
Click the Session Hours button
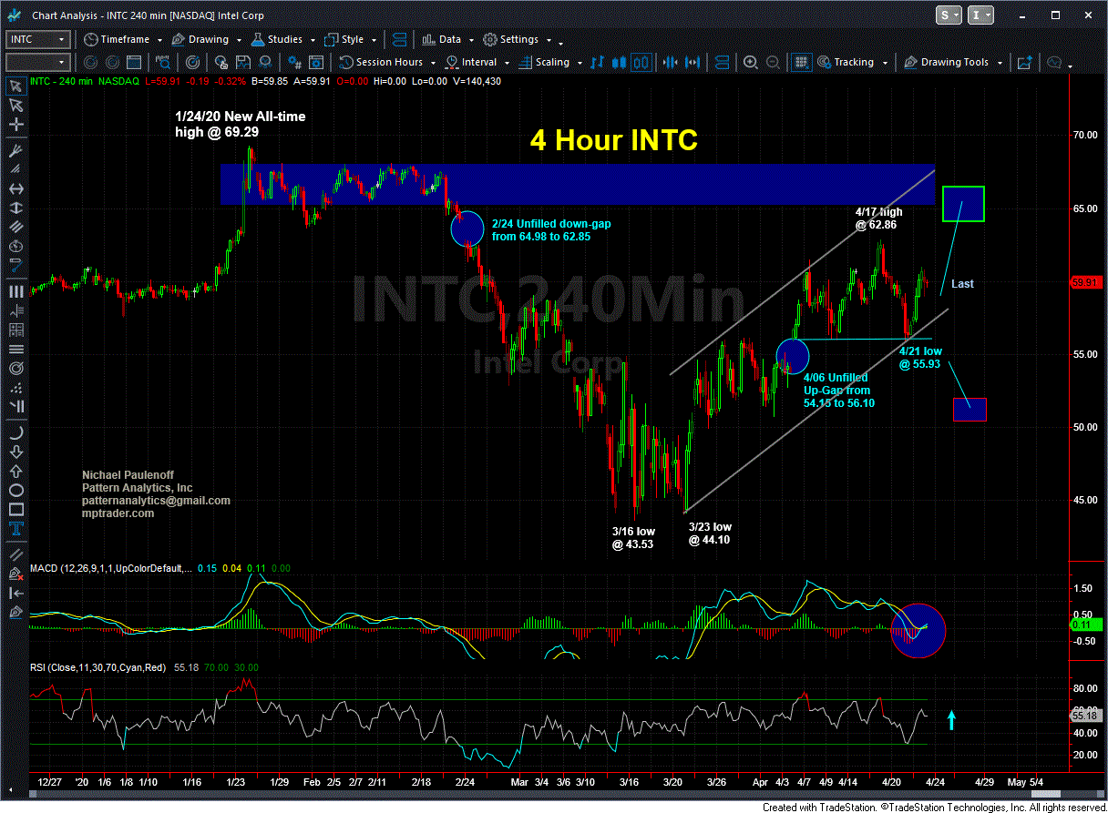382,63
